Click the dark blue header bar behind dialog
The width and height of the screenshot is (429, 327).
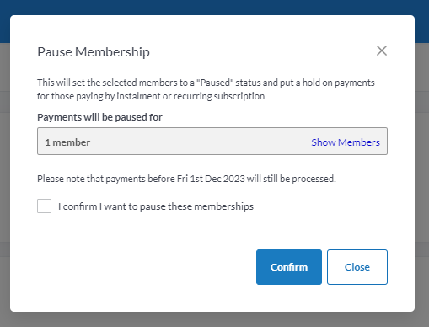click(214, 7)
